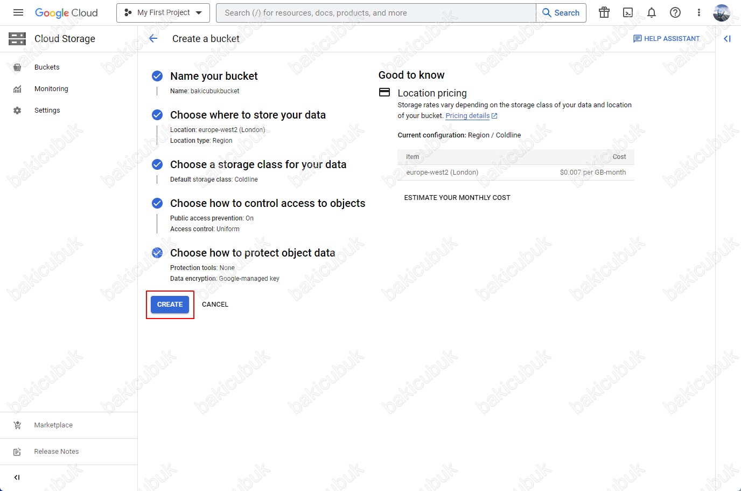
Task: Click the $0.007 per GB-month cost value
Action: 593,172
